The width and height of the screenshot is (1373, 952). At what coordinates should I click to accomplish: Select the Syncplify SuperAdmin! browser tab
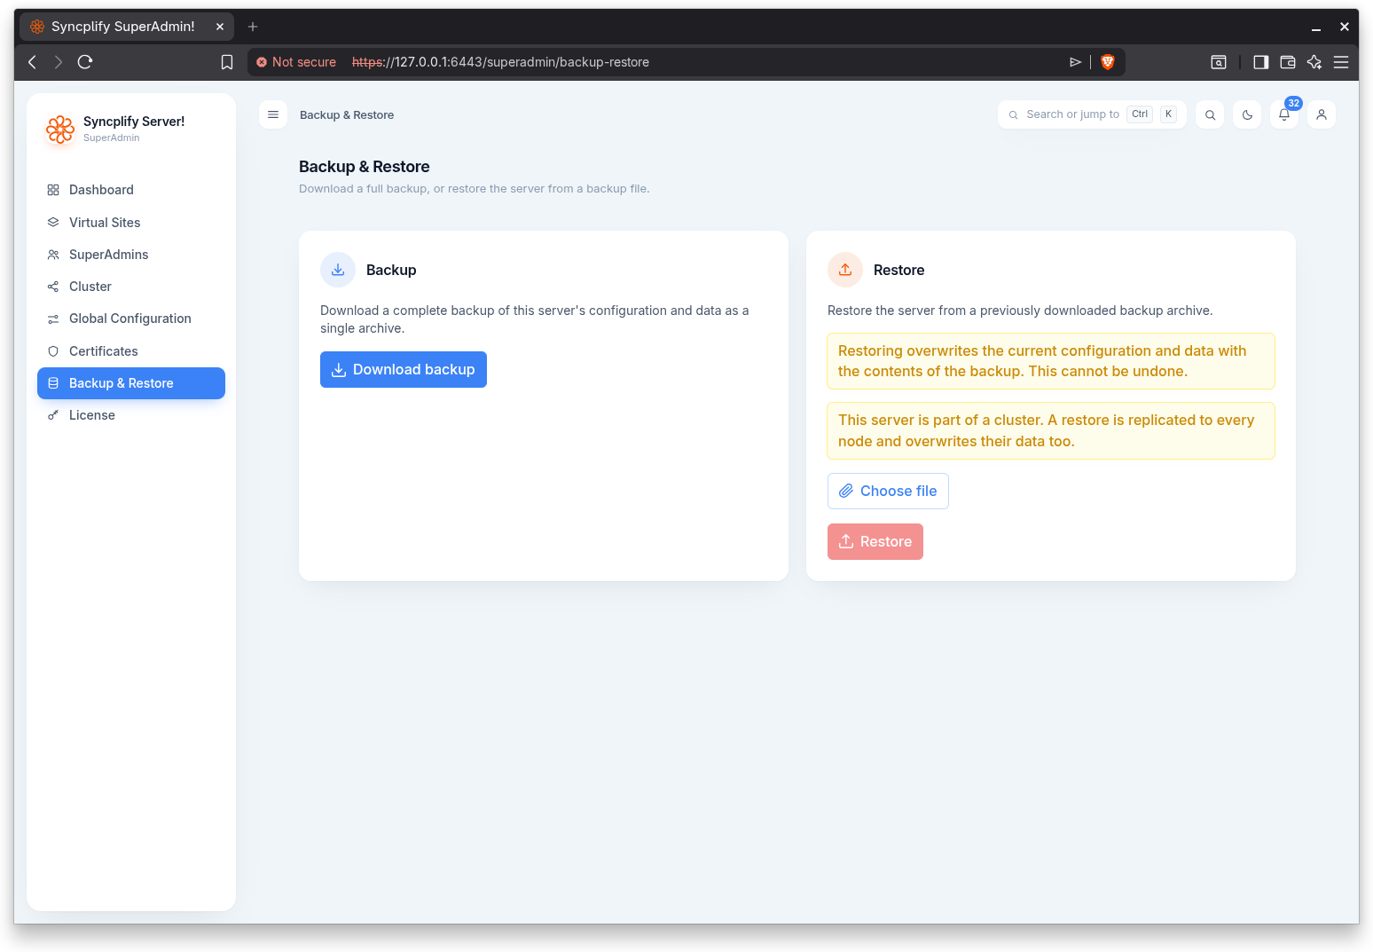tap(127, 27)
